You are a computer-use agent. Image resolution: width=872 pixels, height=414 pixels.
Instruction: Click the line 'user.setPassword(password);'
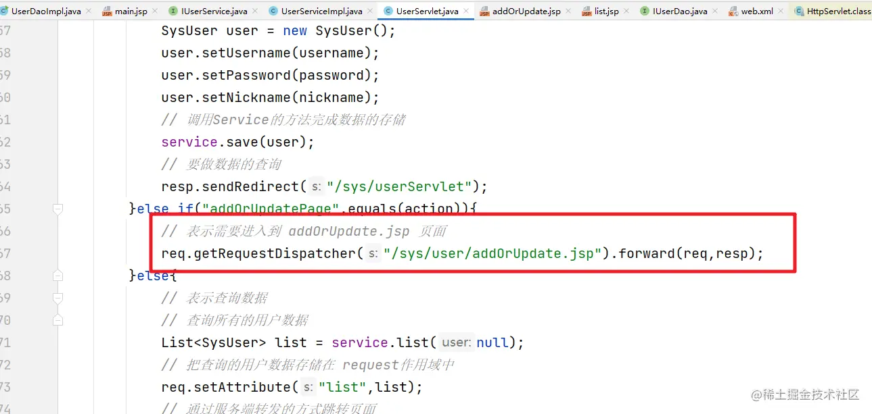pos(271,75)
